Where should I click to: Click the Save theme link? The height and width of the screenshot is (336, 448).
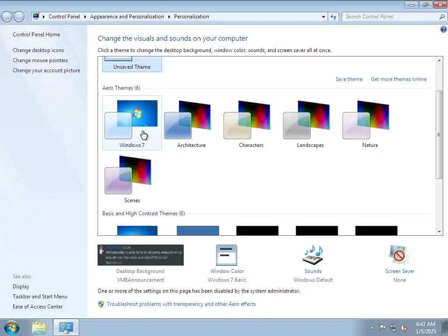(349, 79)
